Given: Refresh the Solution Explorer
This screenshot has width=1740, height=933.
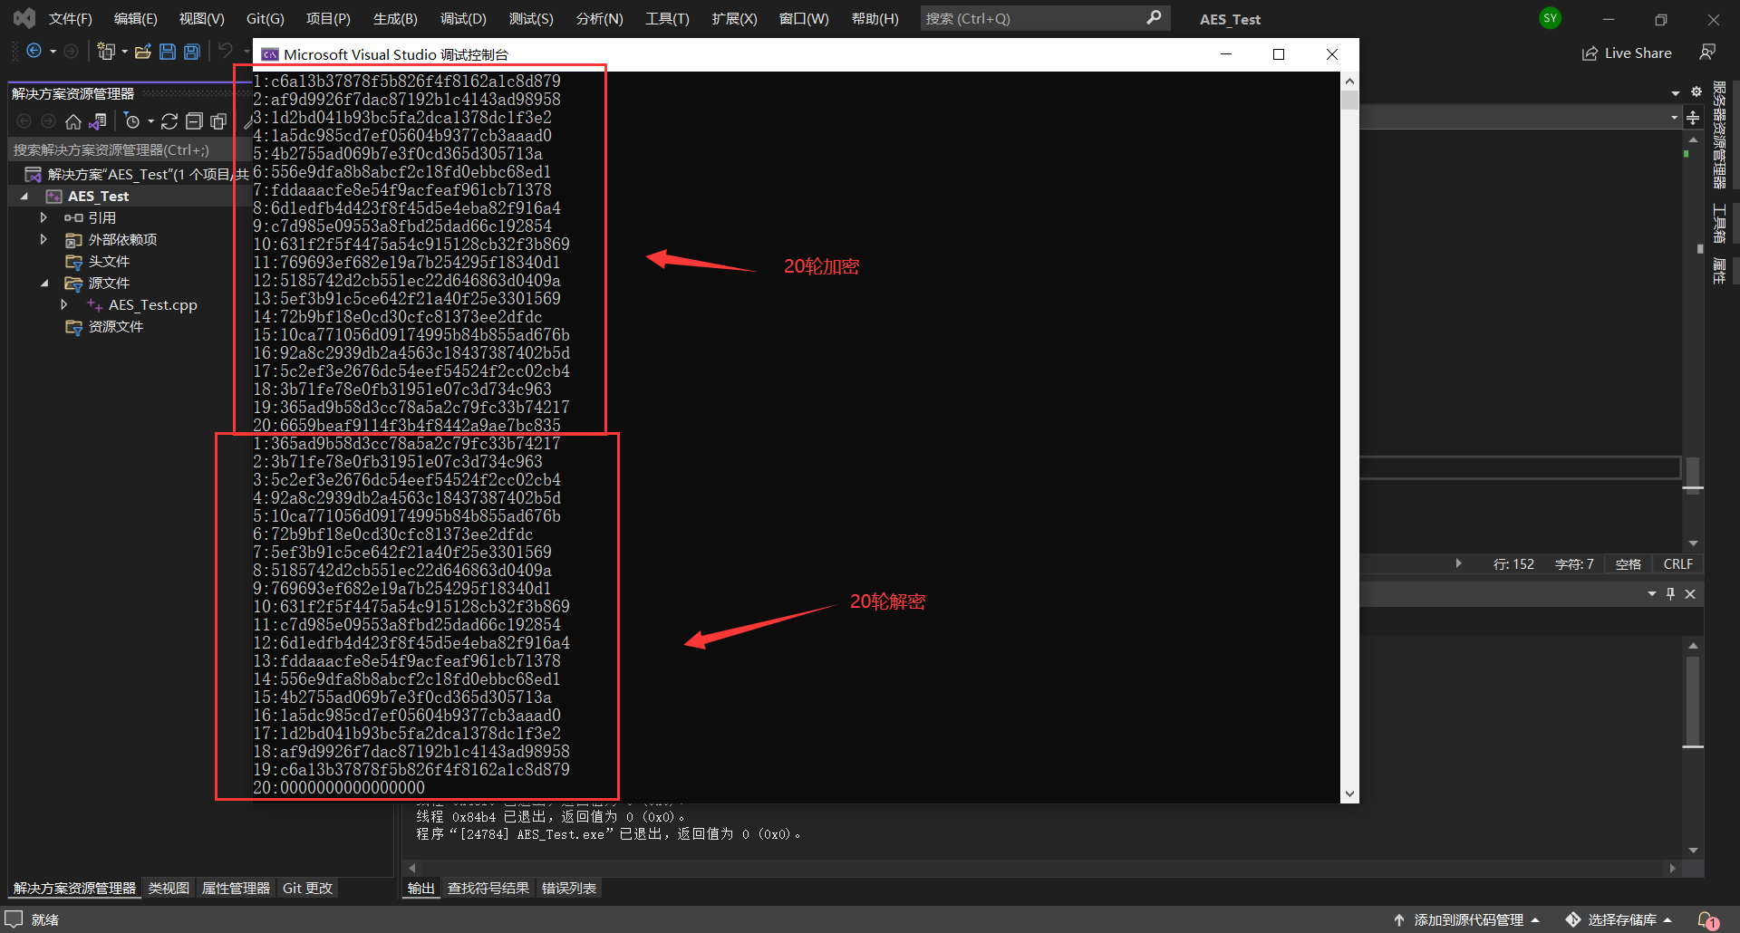Looking at the screenshot, I should point(170,121).
